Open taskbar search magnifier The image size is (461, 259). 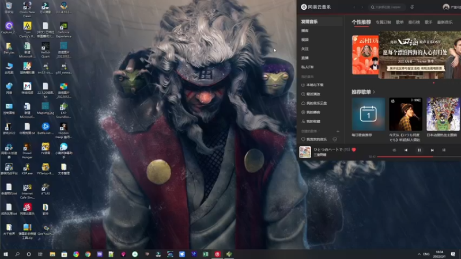click(x=17, y=254)
